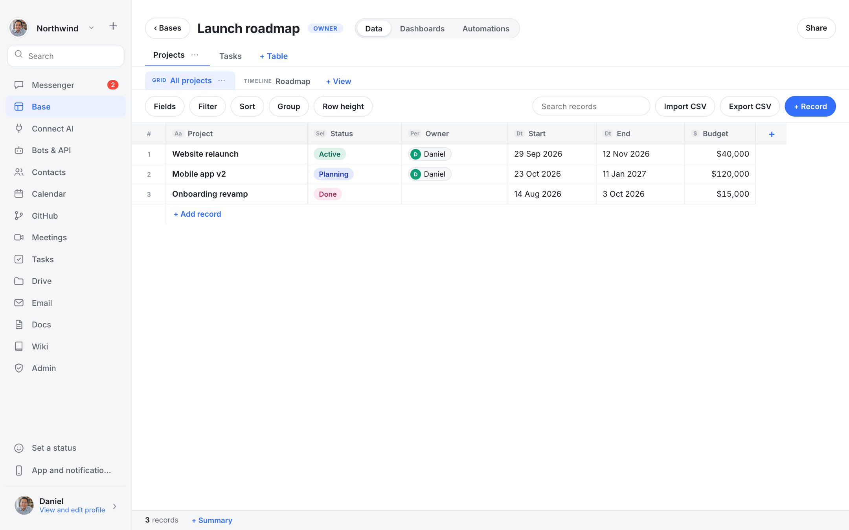The width and height of the screenshot is (849, 530).
Task: Open GitHub branch icon
Action: (x=19, y=216)
